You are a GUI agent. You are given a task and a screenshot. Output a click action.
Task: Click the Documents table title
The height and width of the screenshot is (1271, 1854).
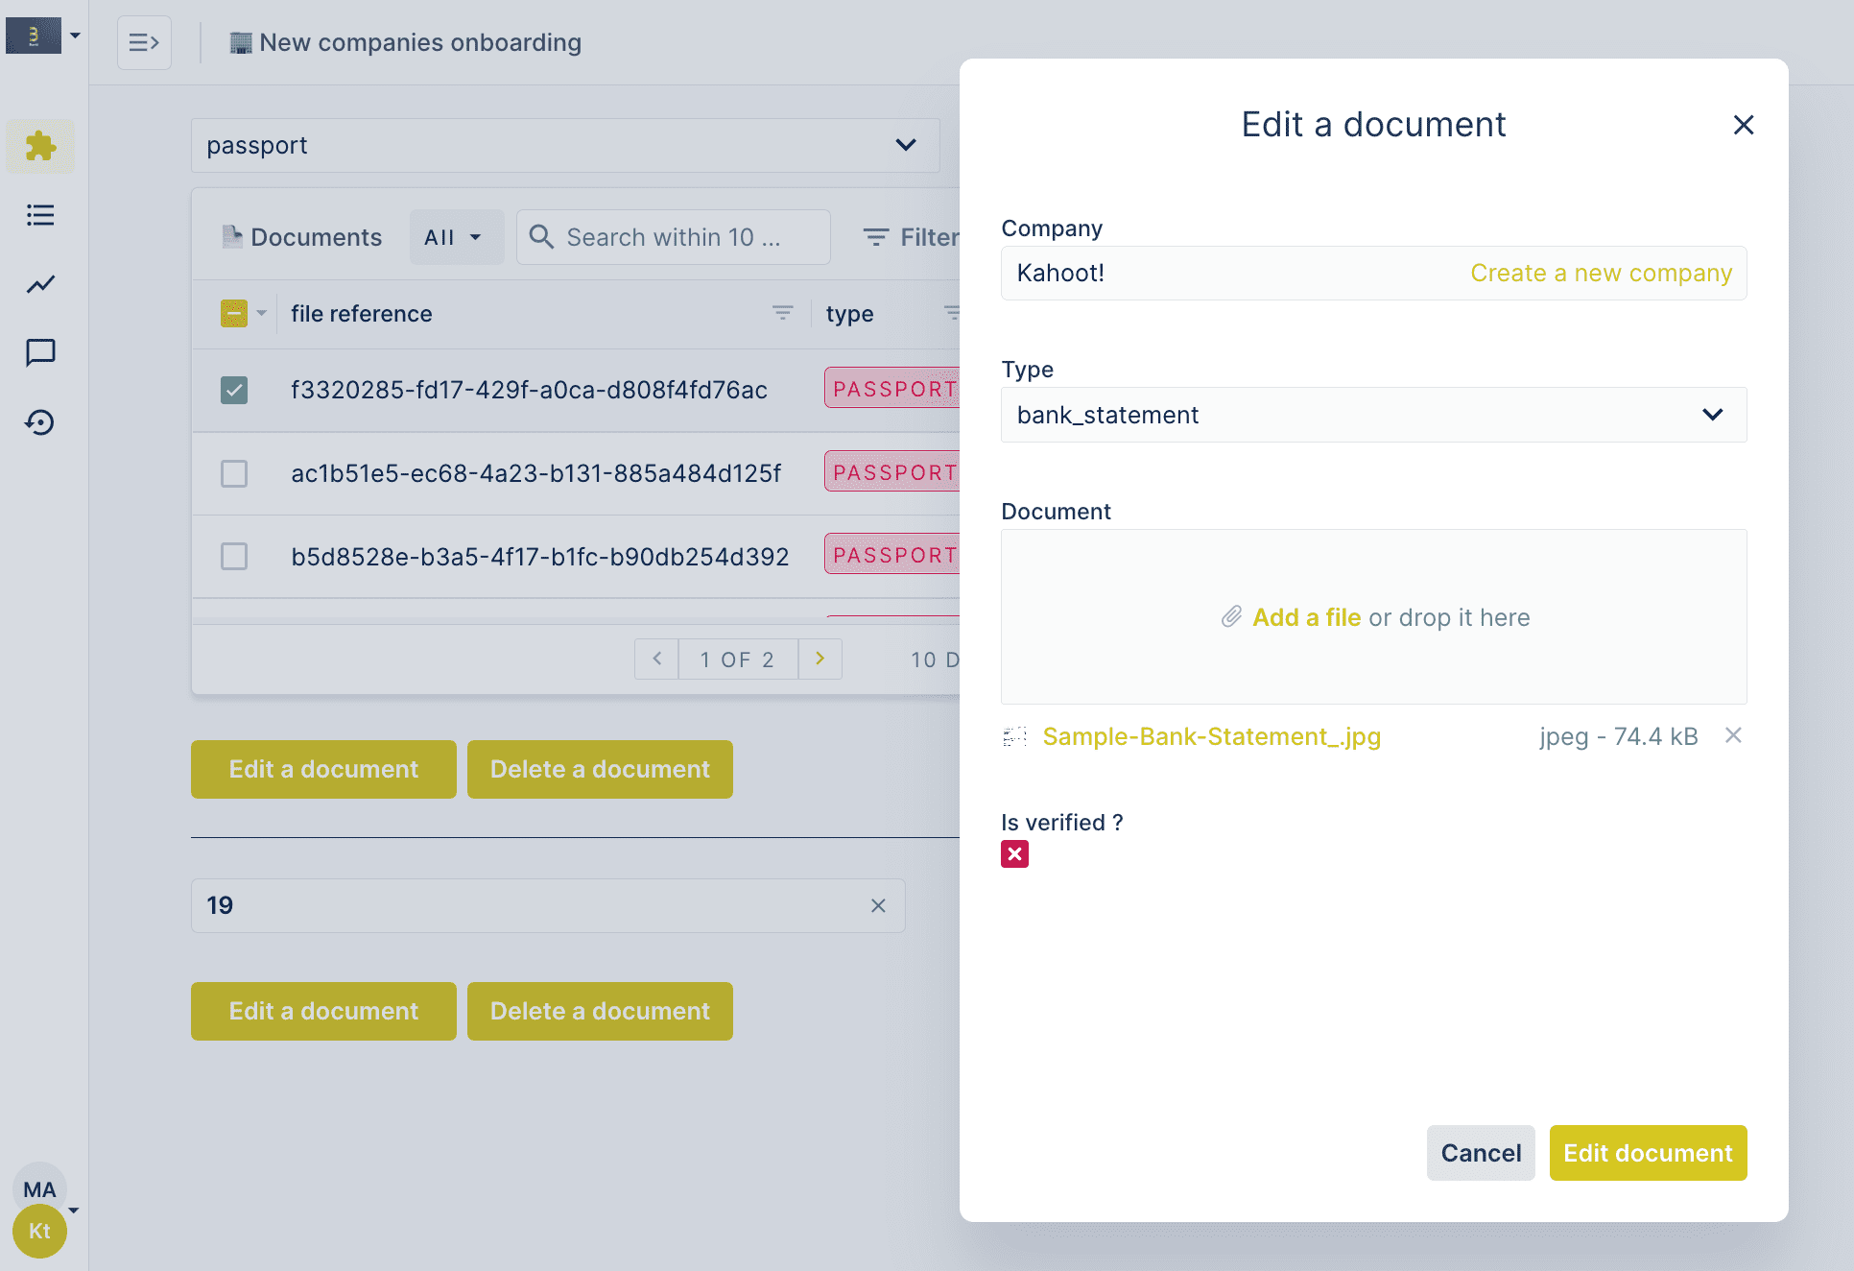316,237
